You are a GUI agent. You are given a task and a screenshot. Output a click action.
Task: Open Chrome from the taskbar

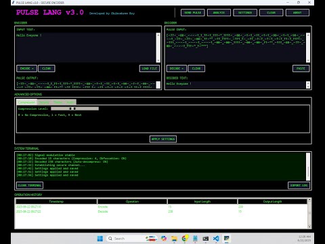pos(185,239)
